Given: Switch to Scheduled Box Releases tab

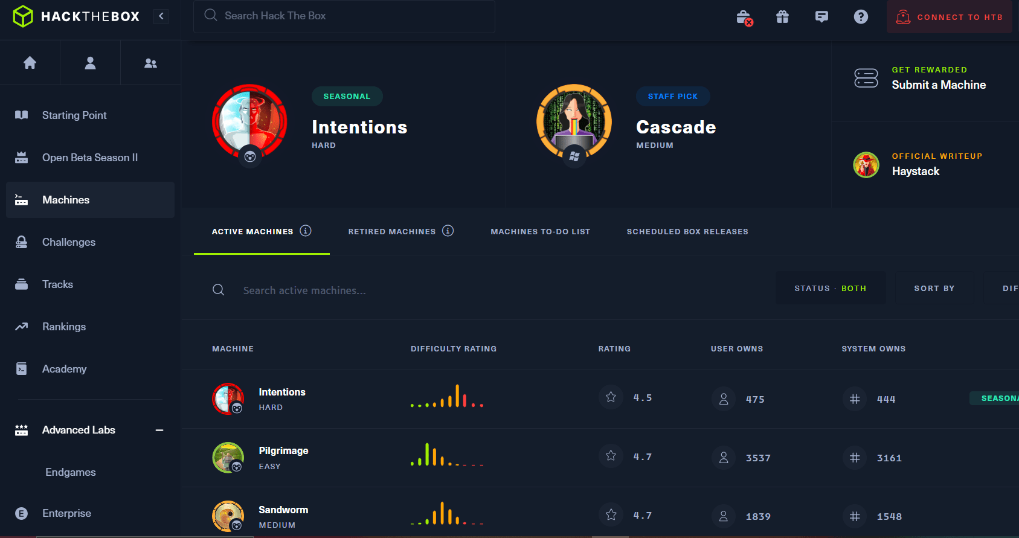Looking at the screenshot, I should (x=687, y=232).
